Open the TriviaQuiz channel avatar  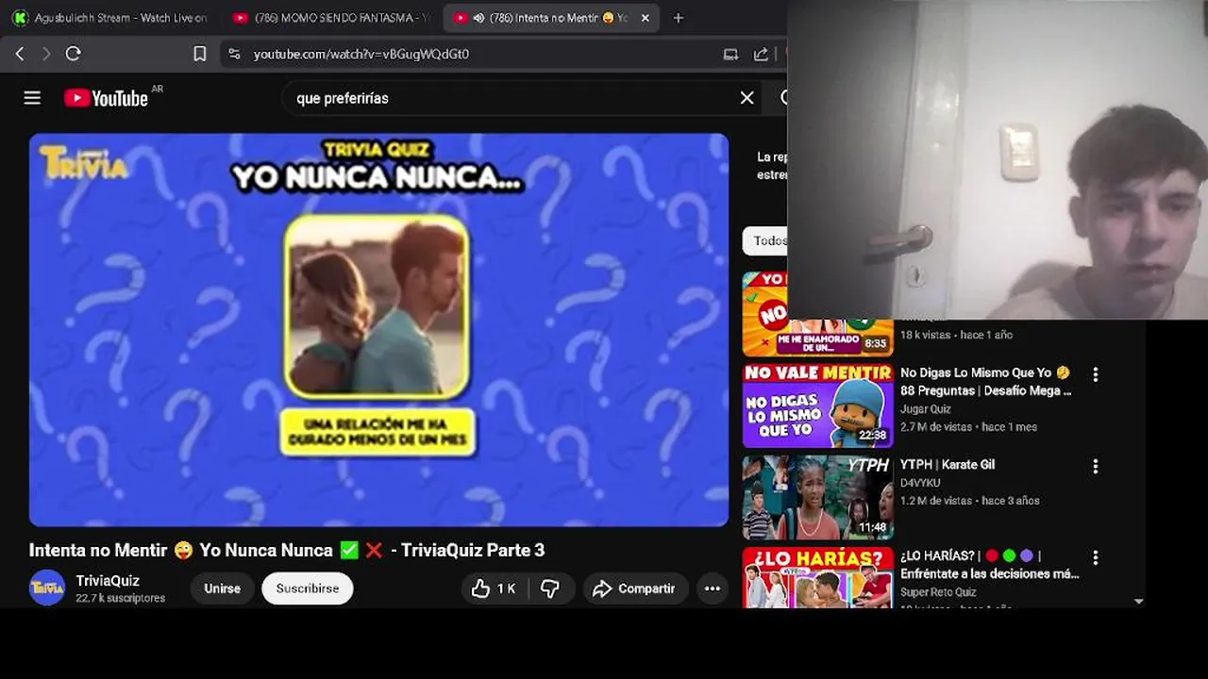[47, 588]
